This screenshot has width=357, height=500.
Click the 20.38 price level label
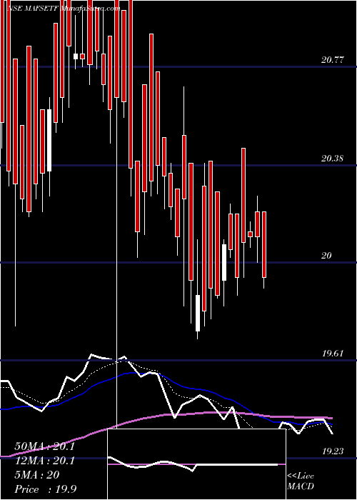(333, 158)
